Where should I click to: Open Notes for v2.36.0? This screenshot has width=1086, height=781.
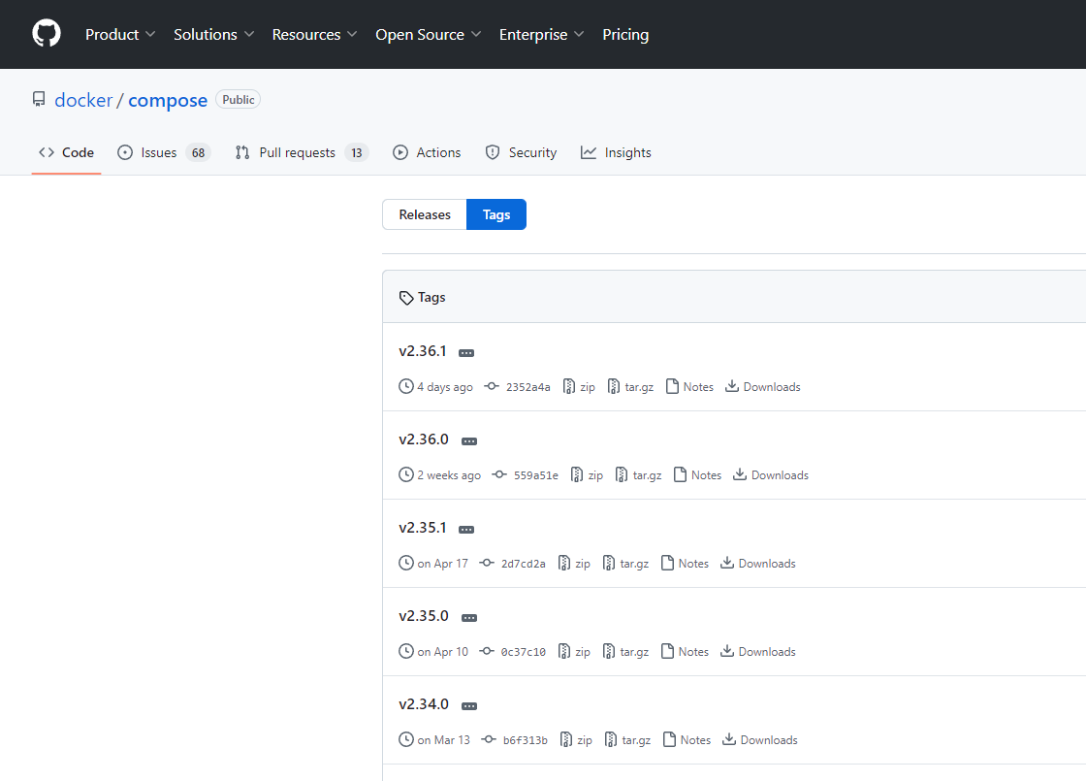click(697, 474)
